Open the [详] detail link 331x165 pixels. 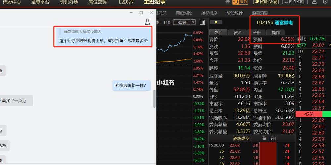tap(272, 138)
